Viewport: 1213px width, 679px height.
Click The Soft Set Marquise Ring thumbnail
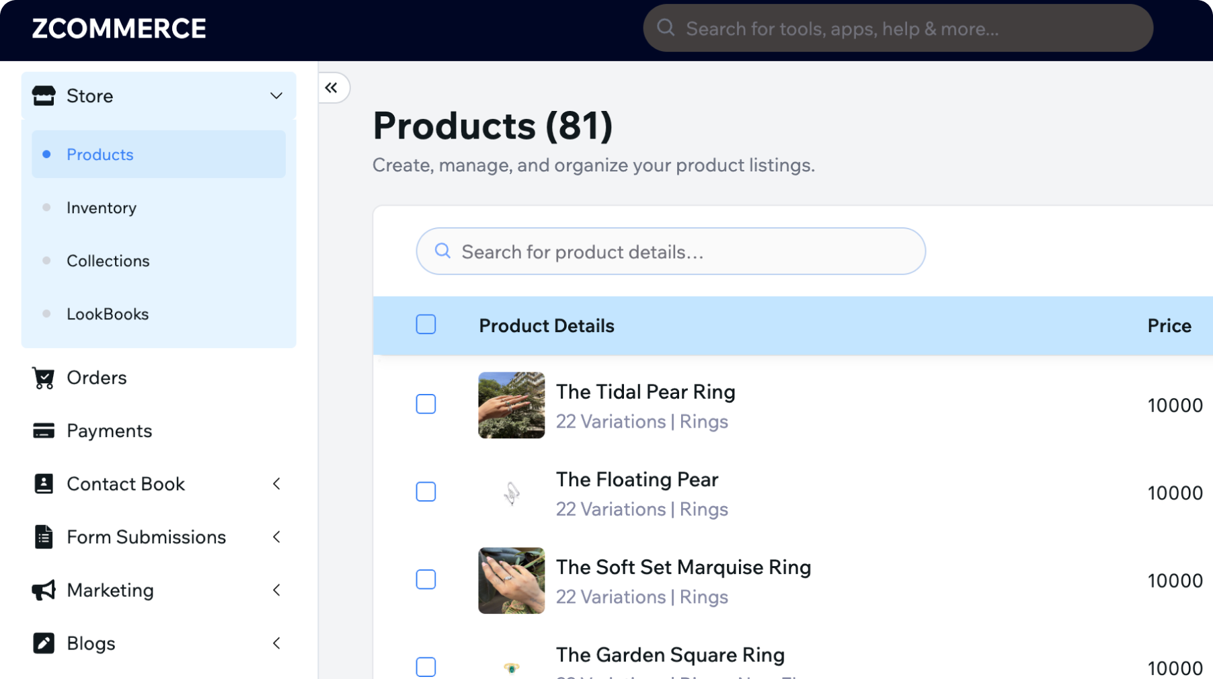pos(512,581)
